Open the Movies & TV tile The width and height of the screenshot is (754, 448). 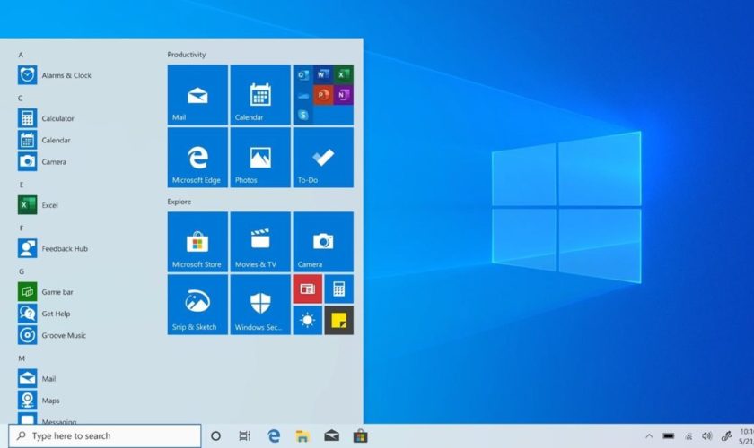(x=260, y=242)
